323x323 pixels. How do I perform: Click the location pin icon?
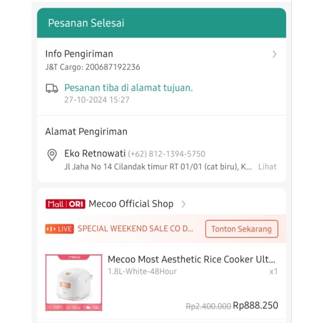(52, 155)
